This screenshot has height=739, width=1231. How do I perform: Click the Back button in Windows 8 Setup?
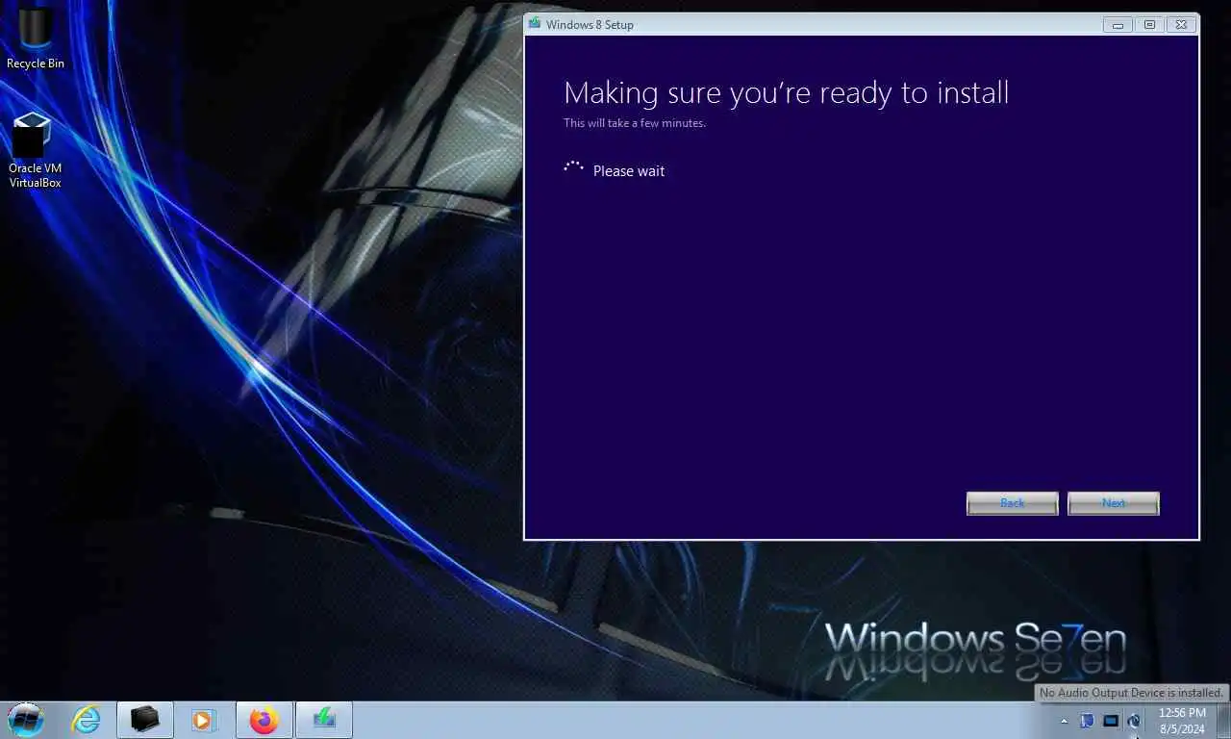pos(1012,503)
